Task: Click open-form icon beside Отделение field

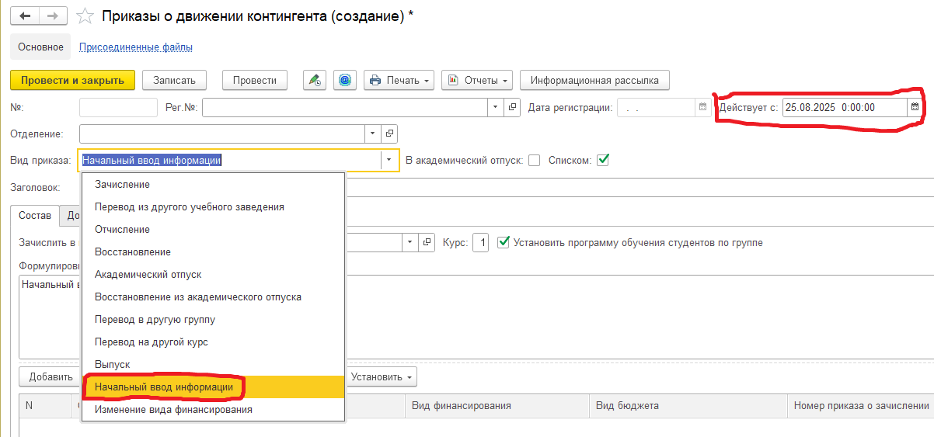Action: click(x=389, y=134)
